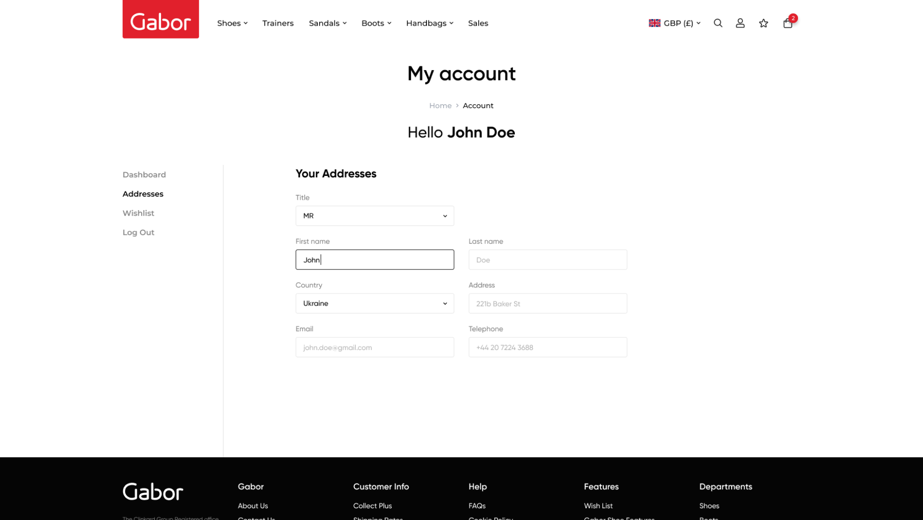Open the Title dropdown showing MR
This screenshot has width=923, height=520.
coord(375,216)
